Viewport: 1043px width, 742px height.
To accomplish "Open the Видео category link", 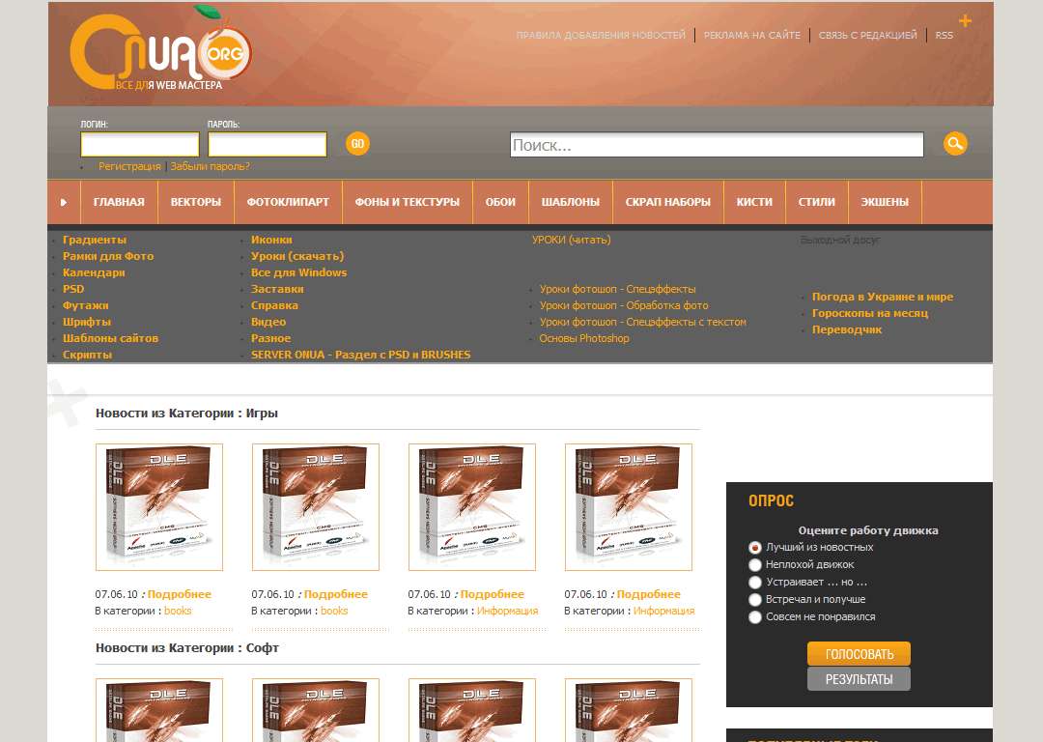I will pos(268,322).
